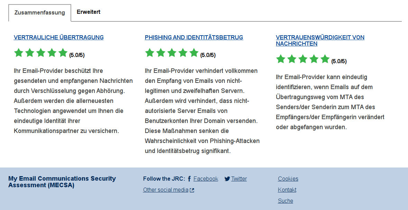Open Vertrauliche Übertragung heading link
408x210 pixels.
click(x=58, y=37)
